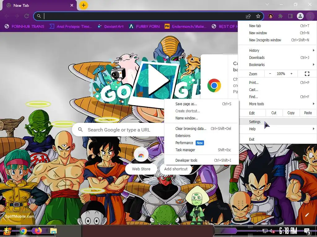Click the pinned extension avatar icon in toolbar
The image size is (317, 237).
coord(271,16)
